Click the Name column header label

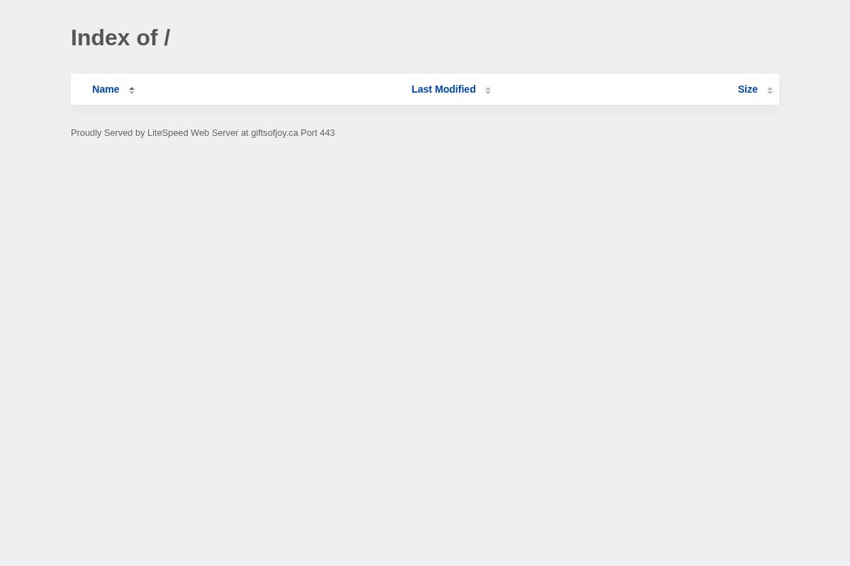(x=106, y=89)
